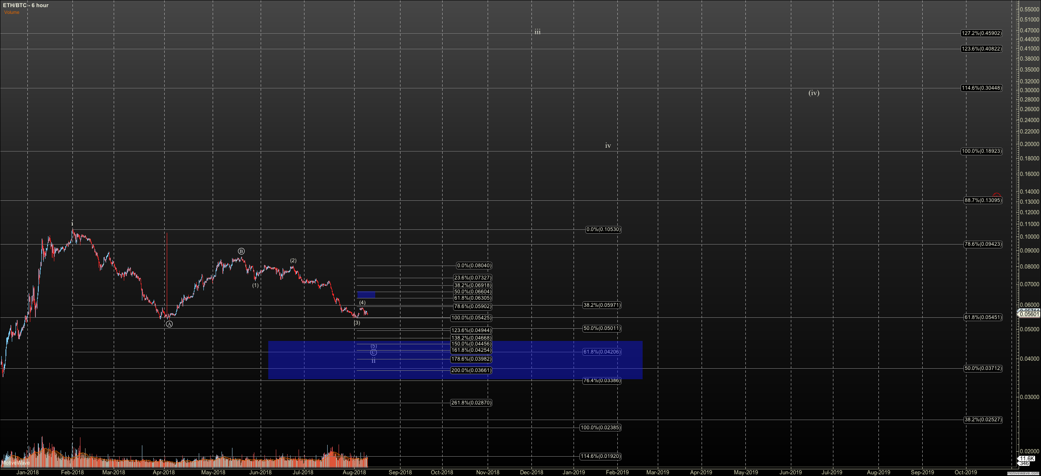Click the wave ii label in blue zone
Image resolution: width=1041 pixels, height=476 pixels.
tap(374, 361)
